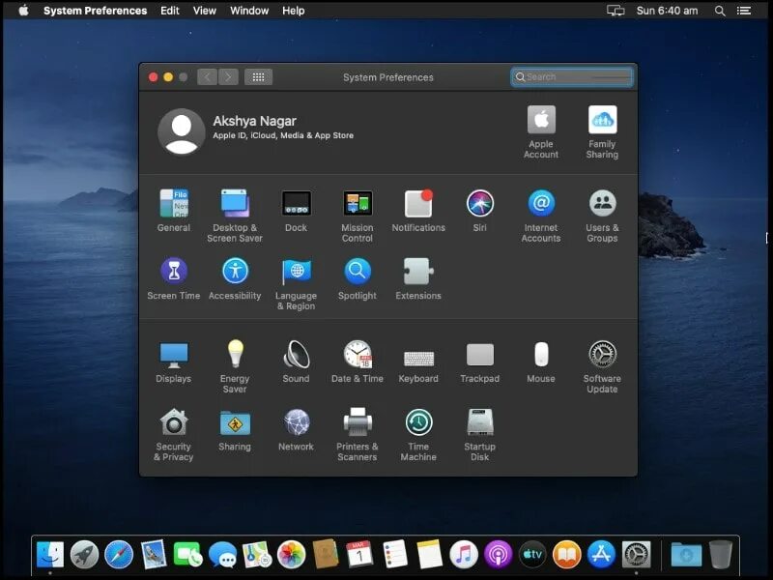Click the back navigation arrow
The height and width of the screenshot is (580, 773).
[x=208, y=77]
